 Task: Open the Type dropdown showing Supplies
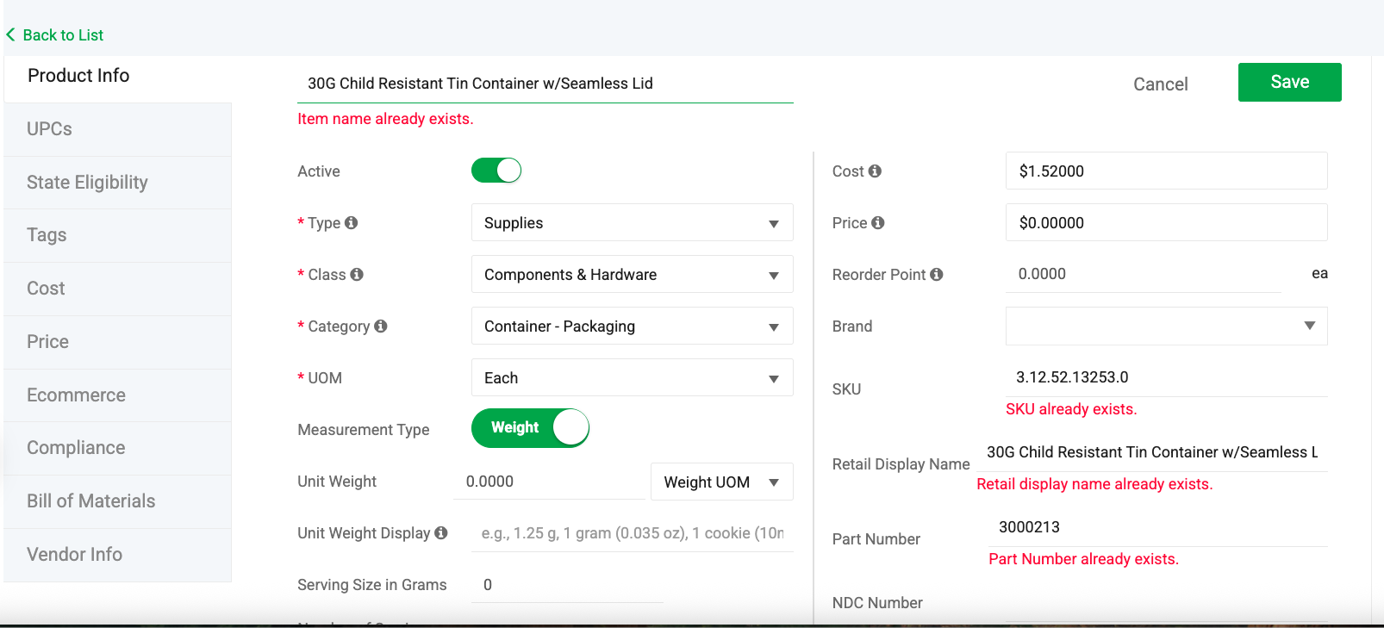pos(632,223)
